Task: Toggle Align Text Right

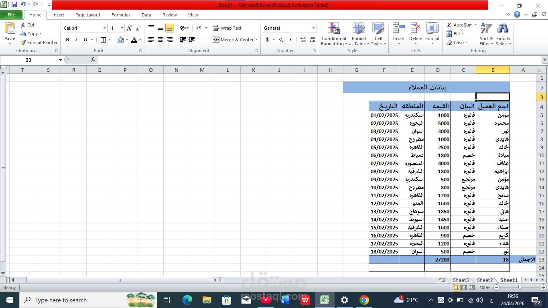Action: click(x=169, y=40)
